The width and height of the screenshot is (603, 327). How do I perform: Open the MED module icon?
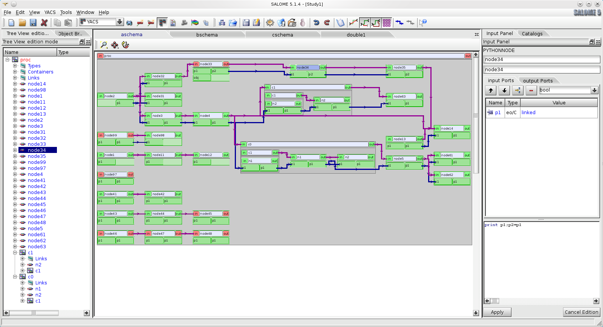(x=173, y=23)
